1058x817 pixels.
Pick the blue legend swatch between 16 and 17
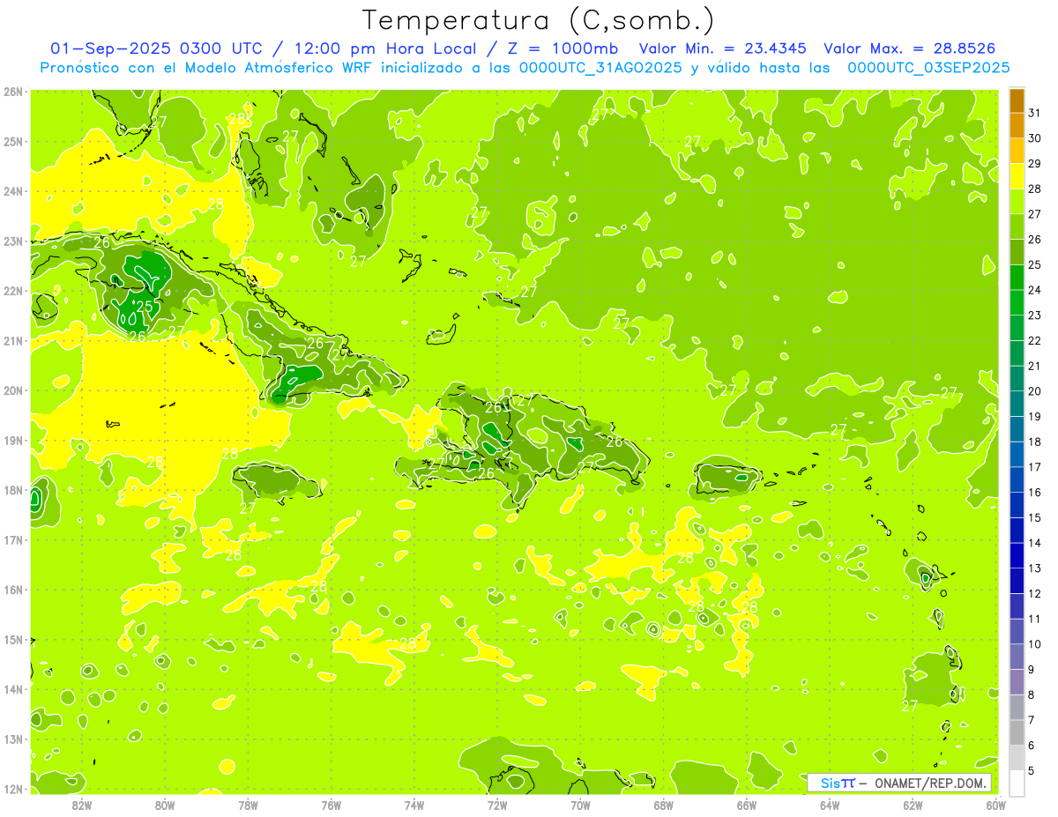point(1017,479)
